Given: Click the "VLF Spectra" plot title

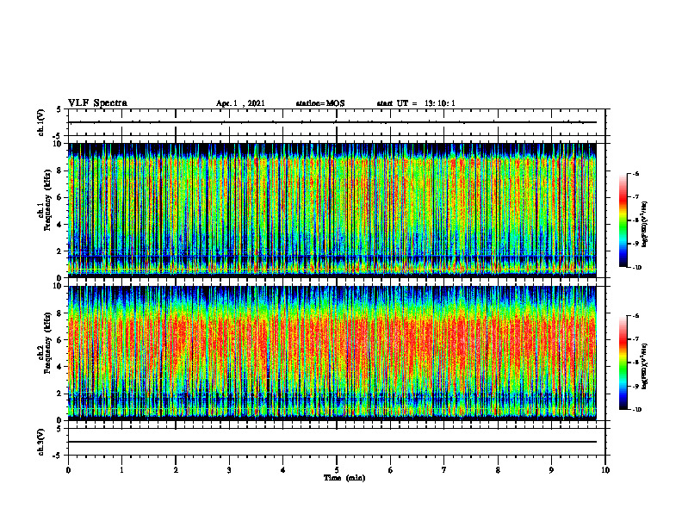Looking at the screenshot, I should [97, 103].
